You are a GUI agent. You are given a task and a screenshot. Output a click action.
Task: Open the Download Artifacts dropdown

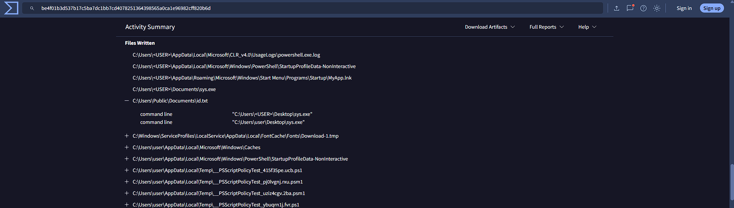pos(490,27)
